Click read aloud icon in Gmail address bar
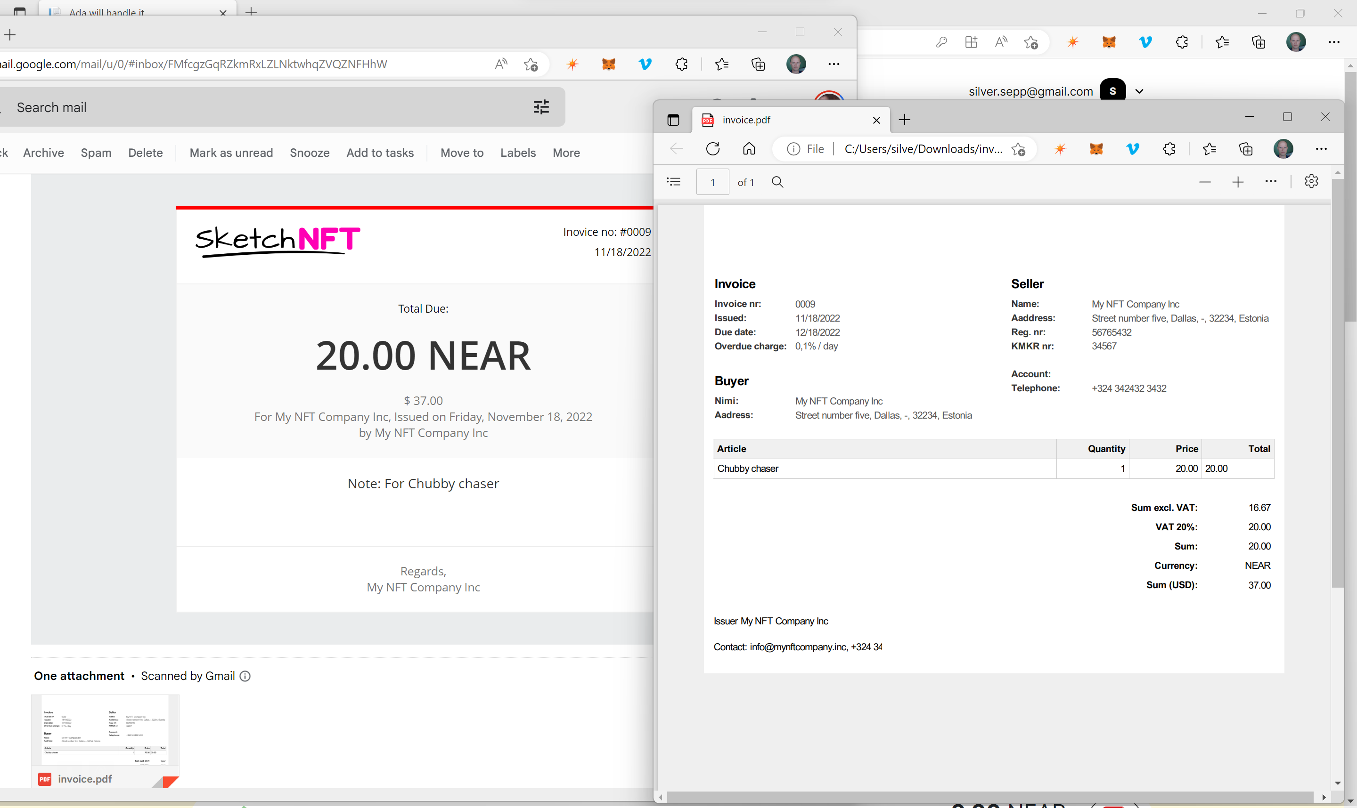The image size is (1357, 808). [501, 64]
